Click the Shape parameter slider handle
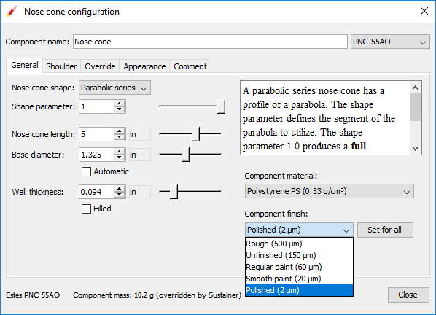Image resolution: width=436 pixels, height=315 pixels. (221, 106)
